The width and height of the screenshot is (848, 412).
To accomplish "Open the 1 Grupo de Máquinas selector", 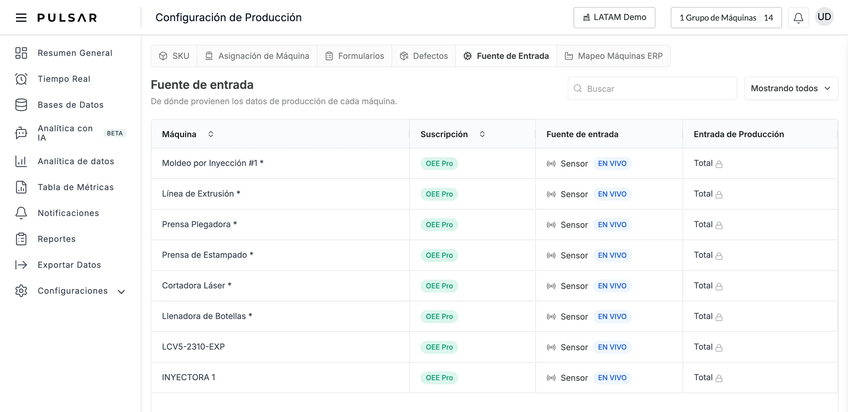I will coord(726,17).
